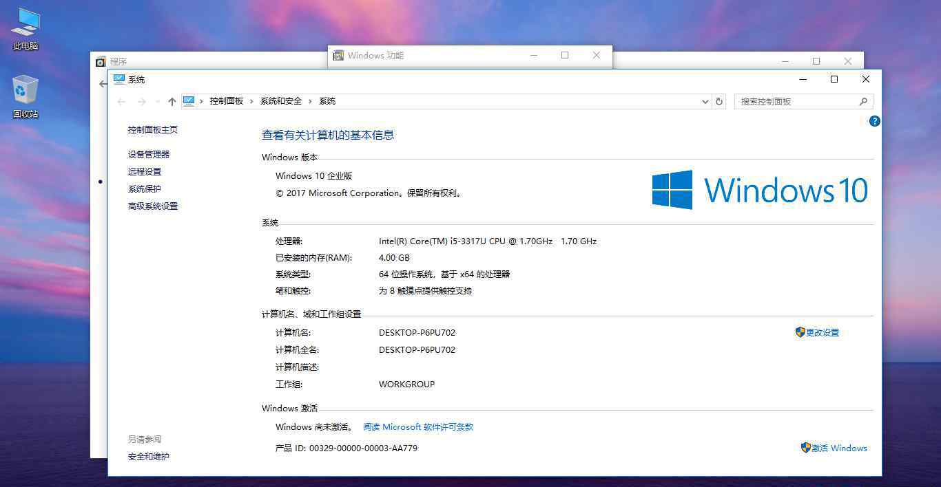The image size is (941, 487).
Task: Click Windows 尚未激活 status text
Action: point(314,426)
